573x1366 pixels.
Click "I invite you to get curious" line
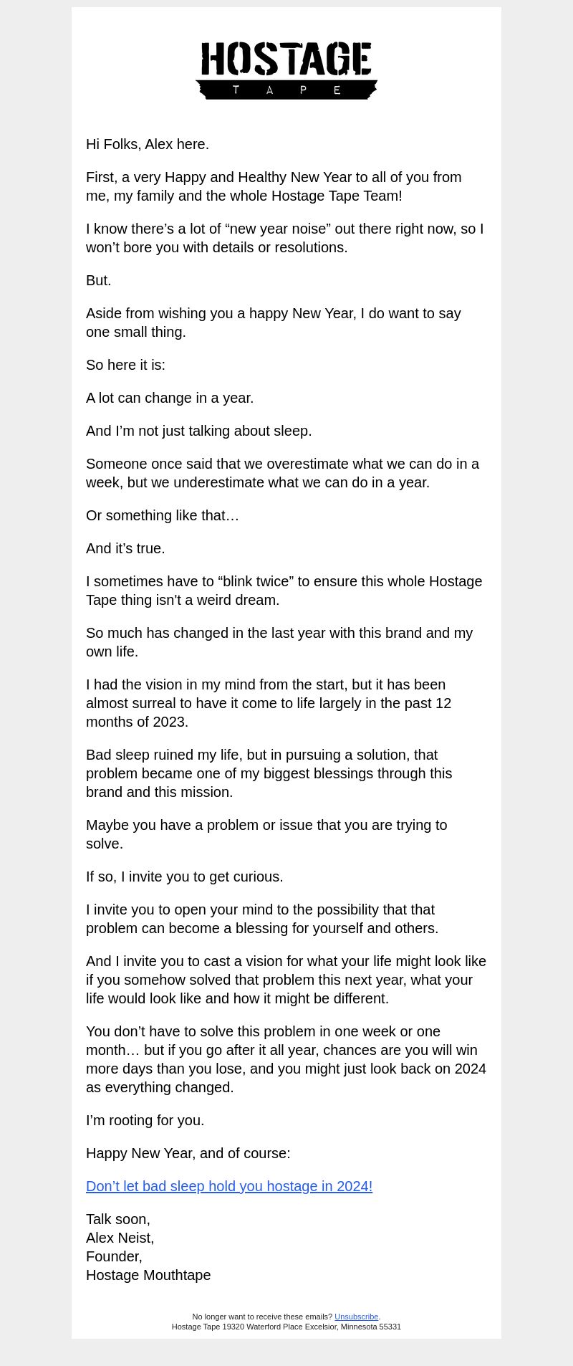(x=185, y=877)
